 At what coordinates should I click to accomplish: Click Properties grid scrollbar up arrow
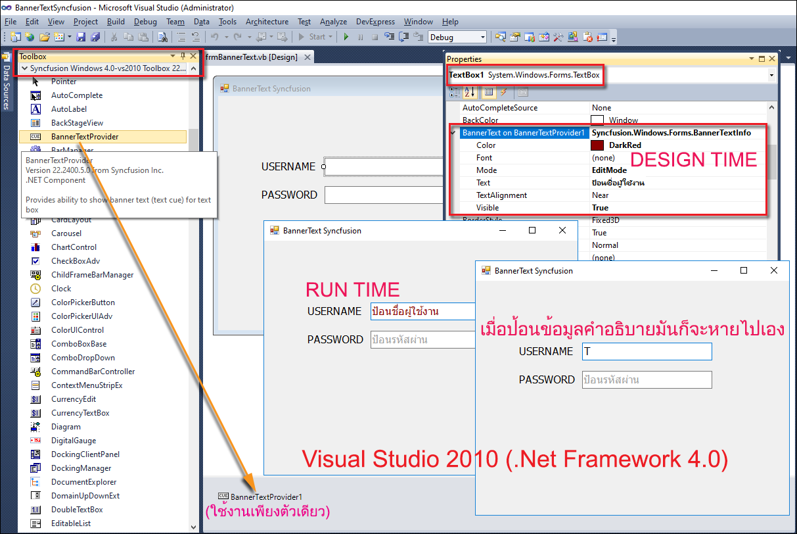(771, 108)
